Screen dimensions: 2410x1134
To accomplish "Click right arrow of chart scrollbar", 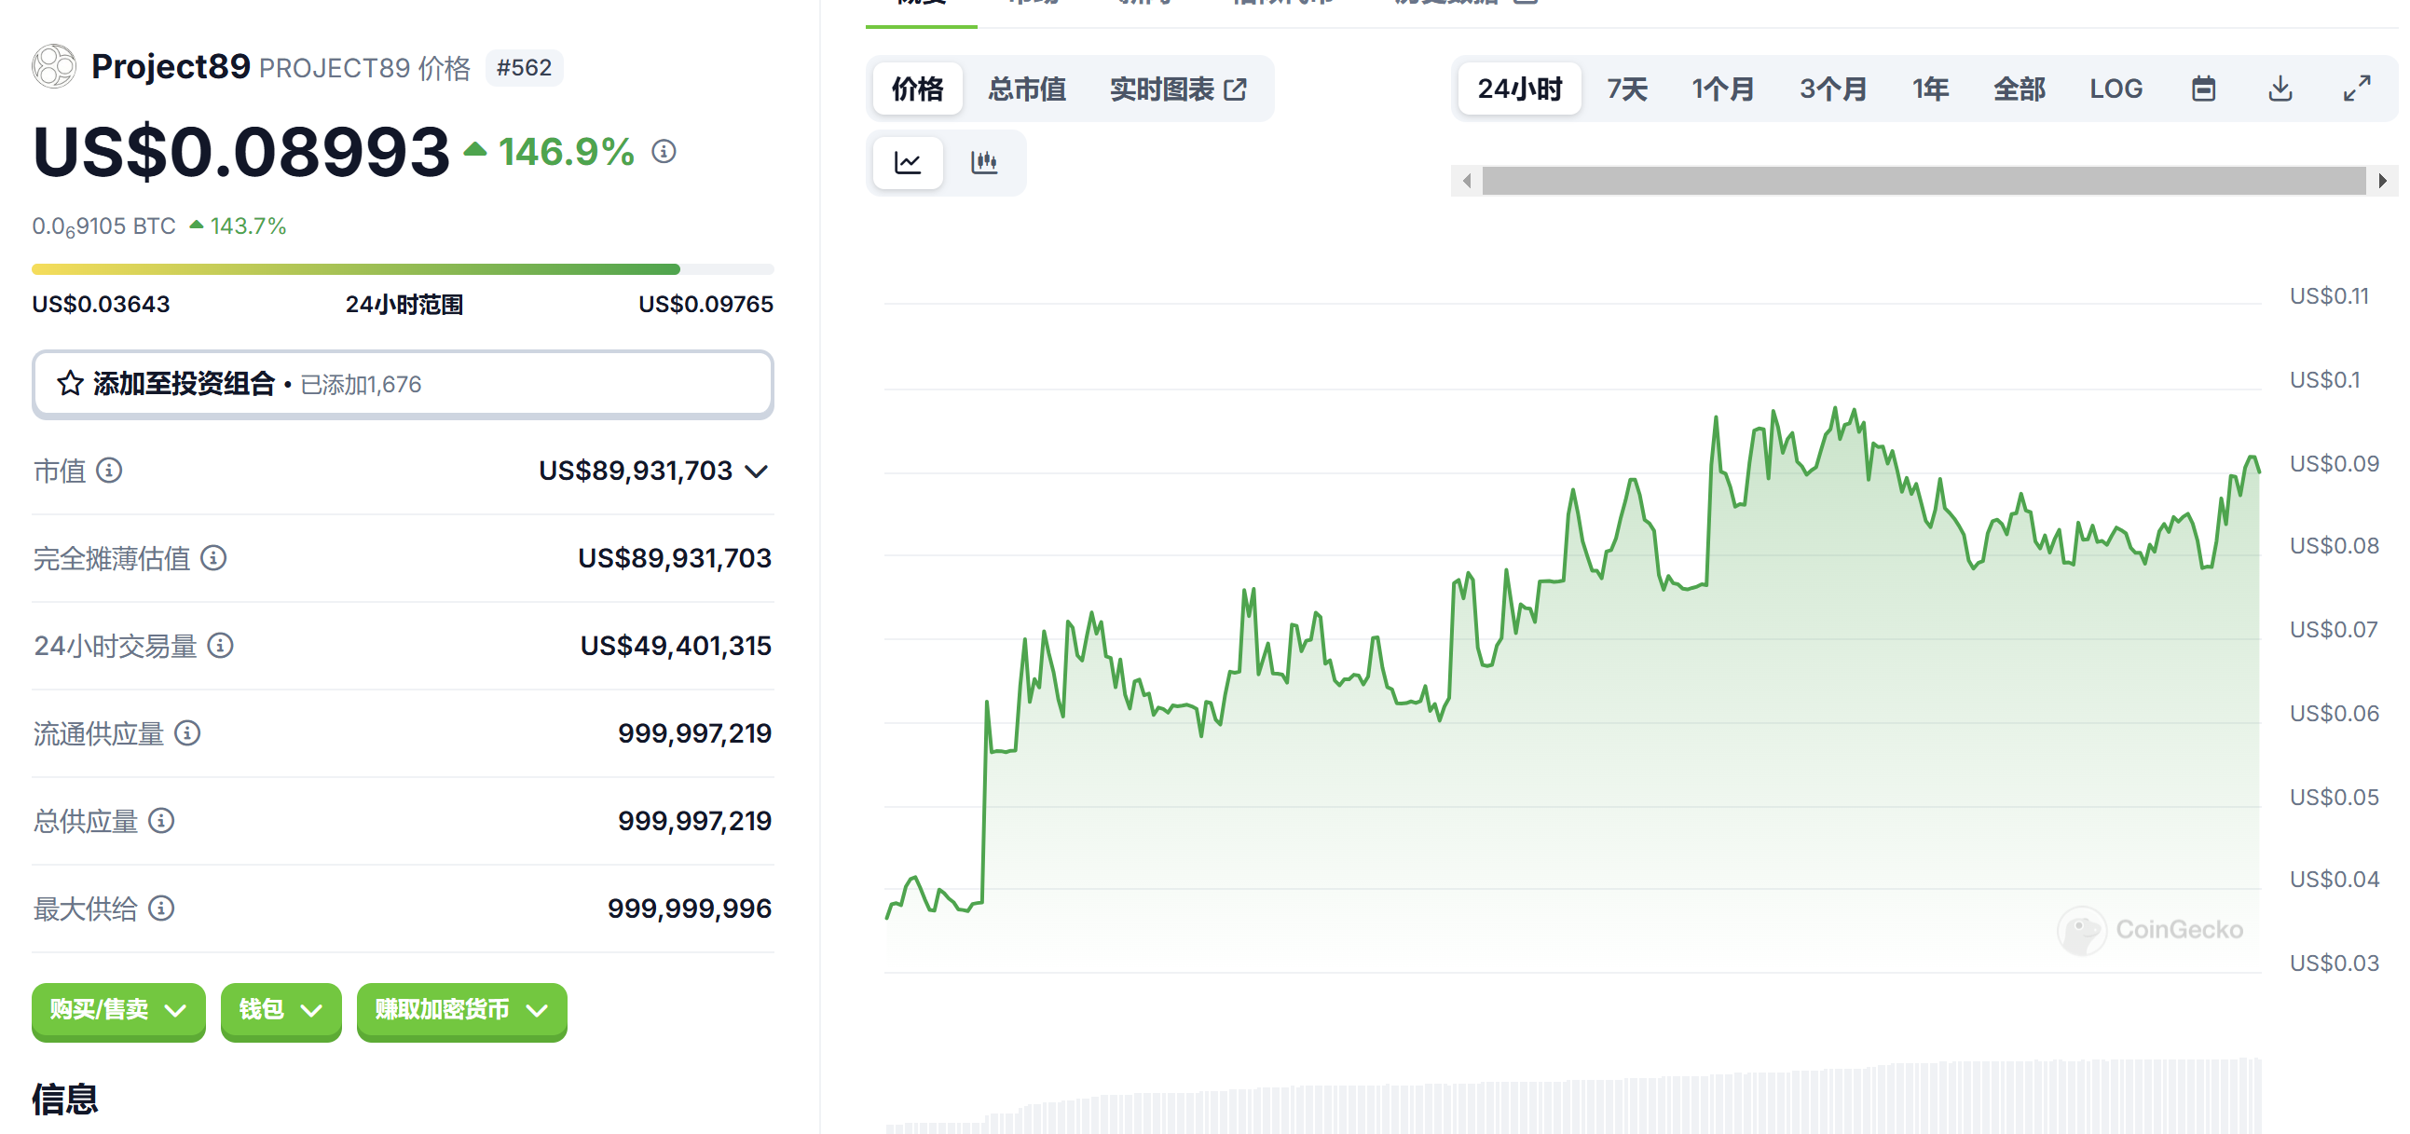I will 2382,181.
